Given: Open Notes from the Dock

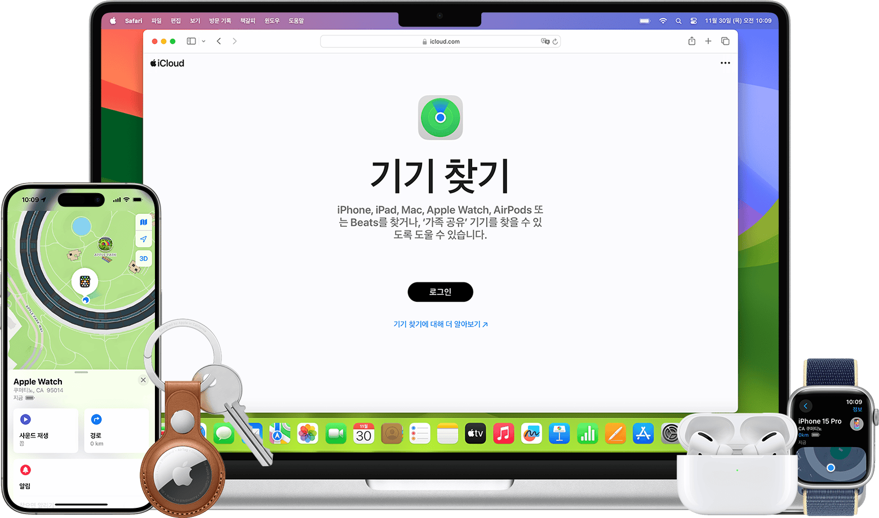Looking at the screenshot, I should pyautogui.click(x=447, y=434).
